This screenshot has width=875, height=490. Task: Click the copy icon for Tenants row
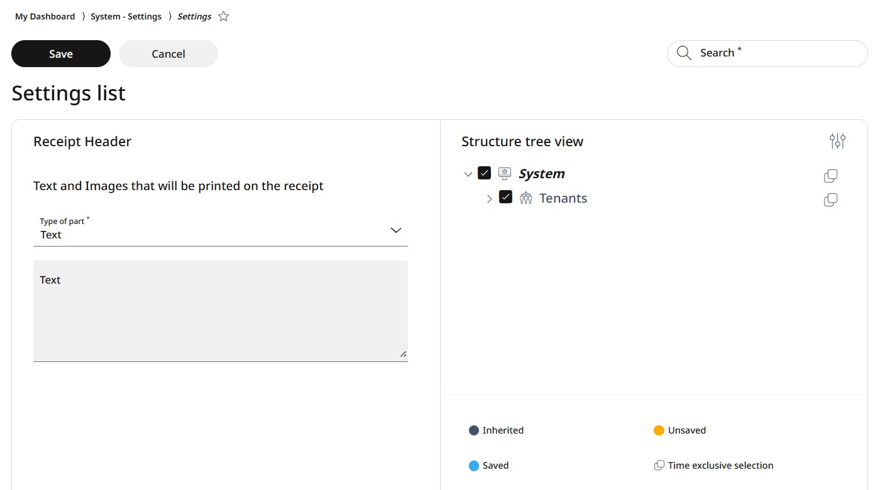(830, 200)
